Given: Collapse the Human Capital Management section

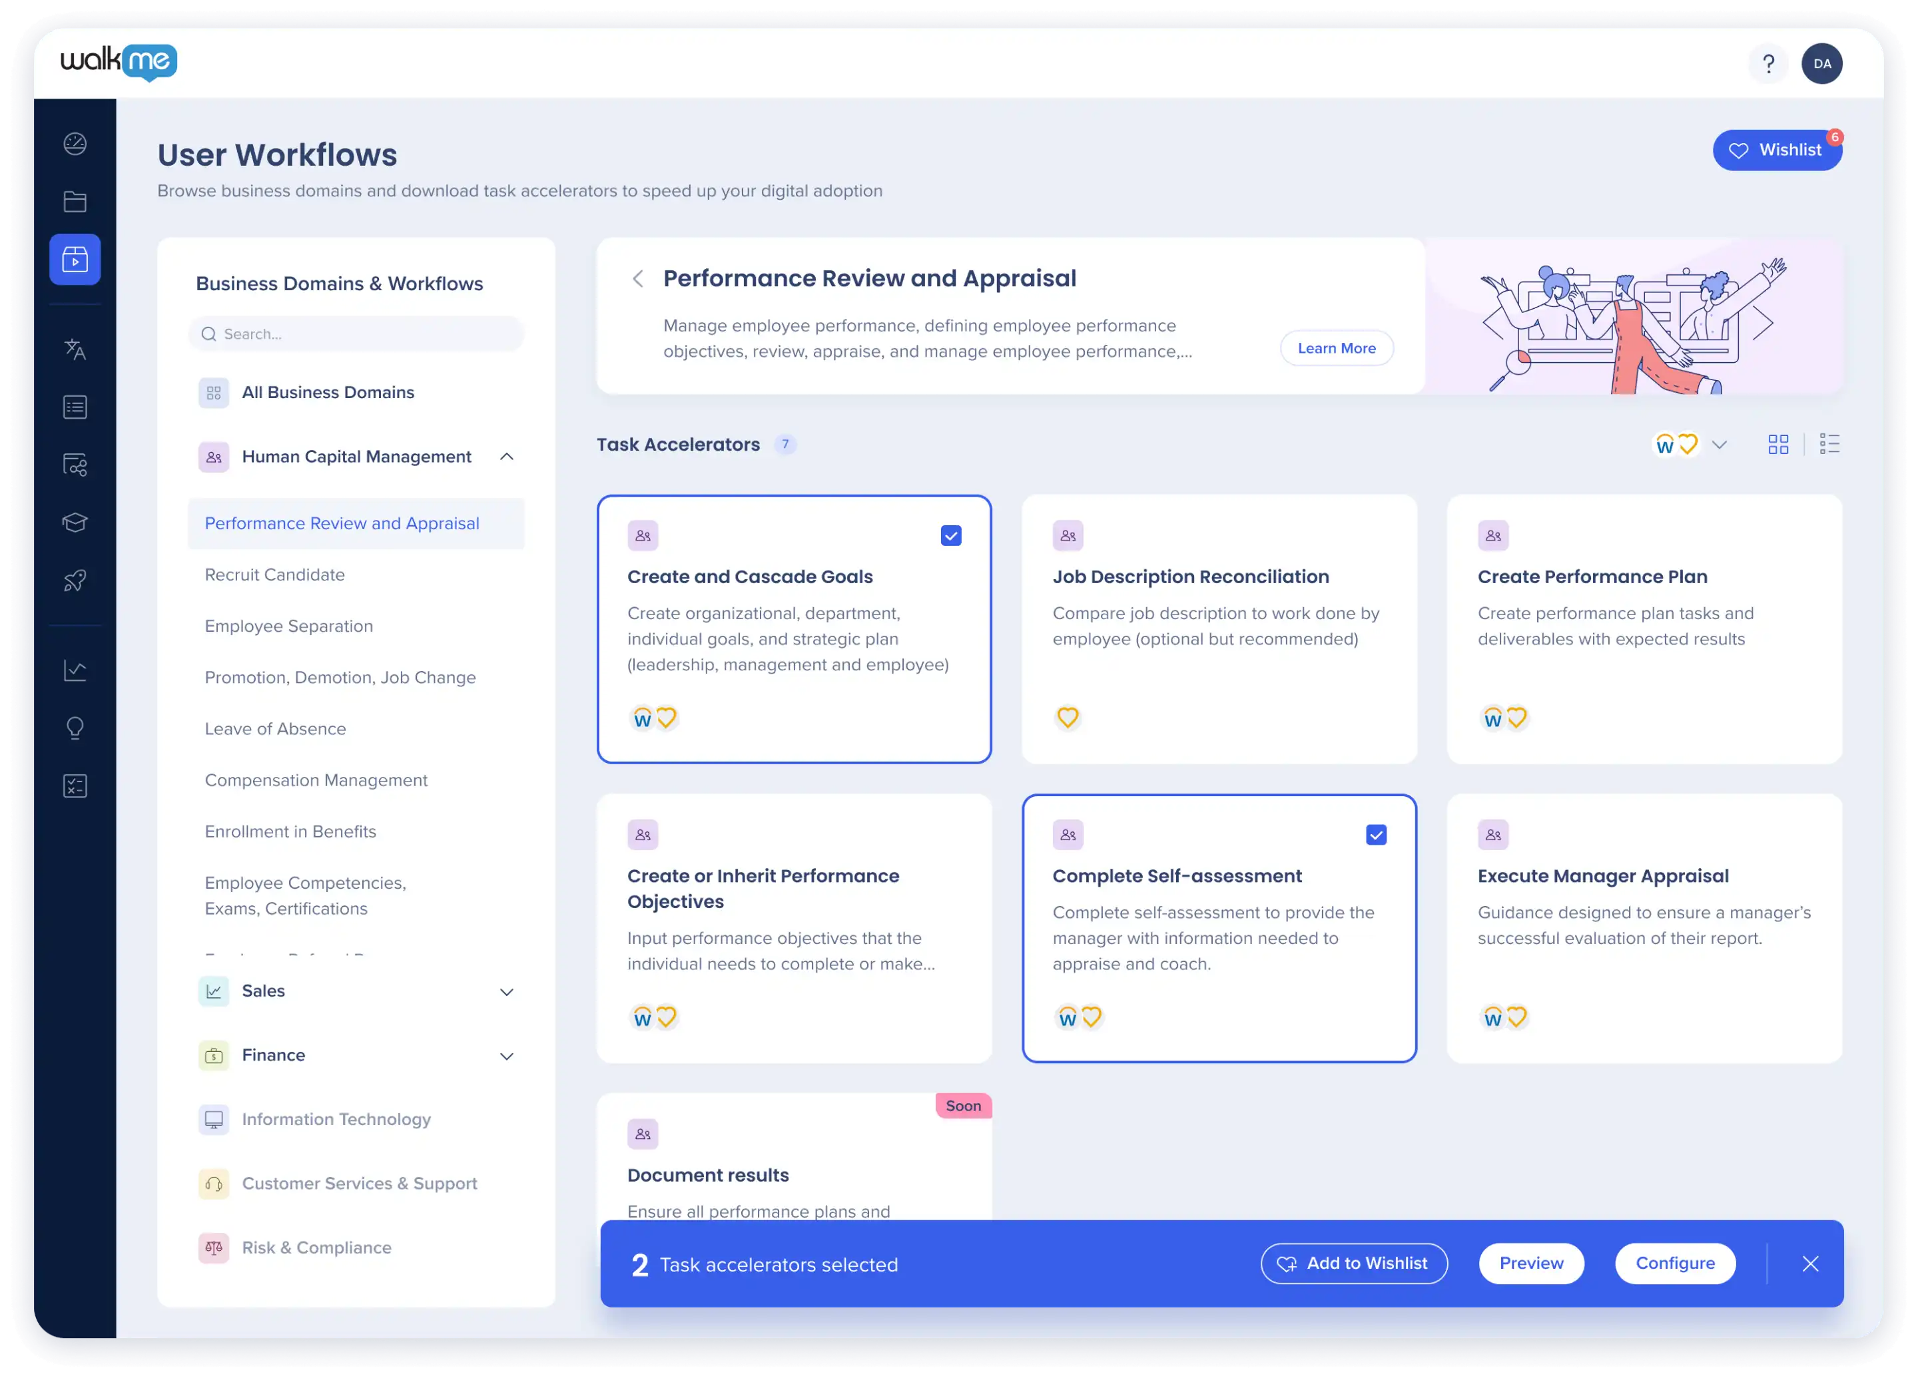Looking at the screenshot, I should 507,457.
